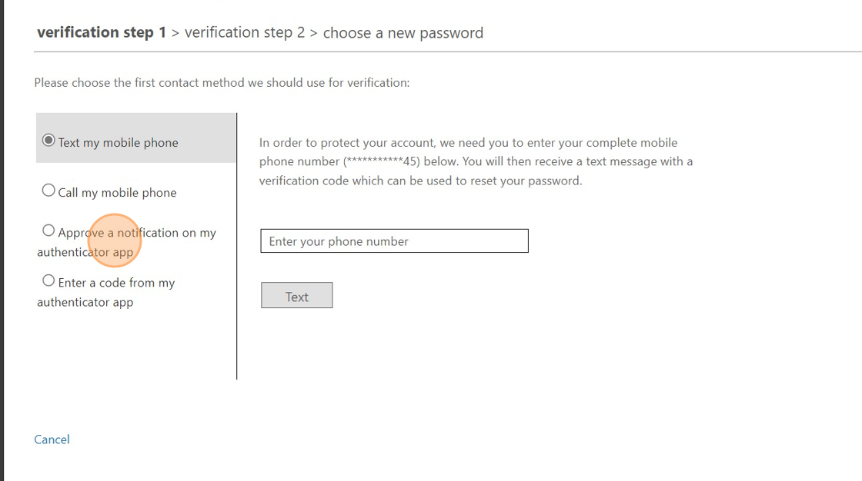Click the verification step 2 breadcrumb
The width and height of the screenshot is (862, 481).
244,32
